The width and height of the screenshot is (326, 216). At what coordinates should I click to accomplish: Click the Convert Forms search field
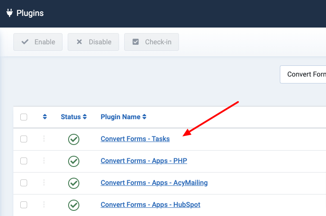tap(303, 74)
